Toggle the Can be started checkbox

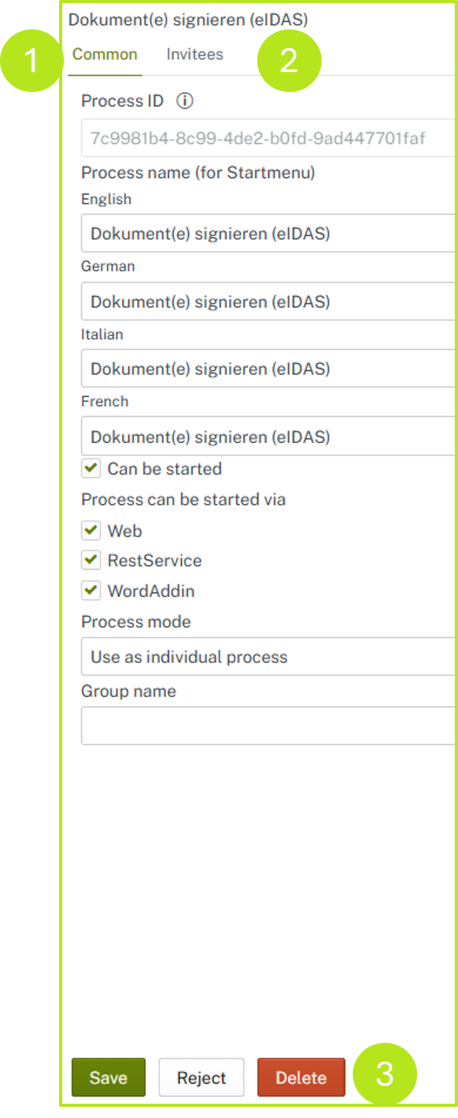pyautogui.click(x=91, y=468)
